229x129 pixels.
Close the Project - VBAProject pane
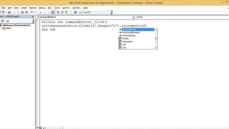[33, 16]
